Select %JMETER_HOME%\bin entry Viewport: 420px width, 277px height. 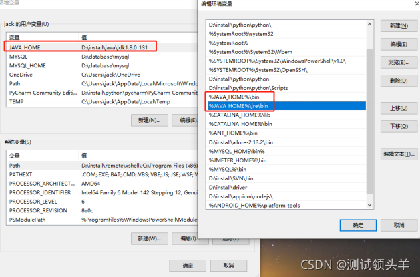tap(287, 160)
